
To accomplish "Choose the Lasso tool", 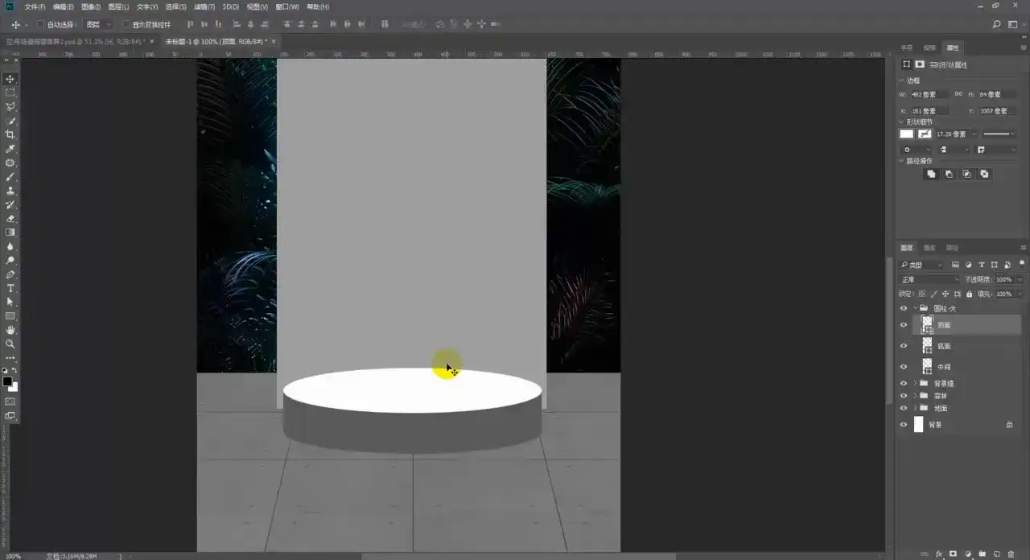I will tap(10, 106).
